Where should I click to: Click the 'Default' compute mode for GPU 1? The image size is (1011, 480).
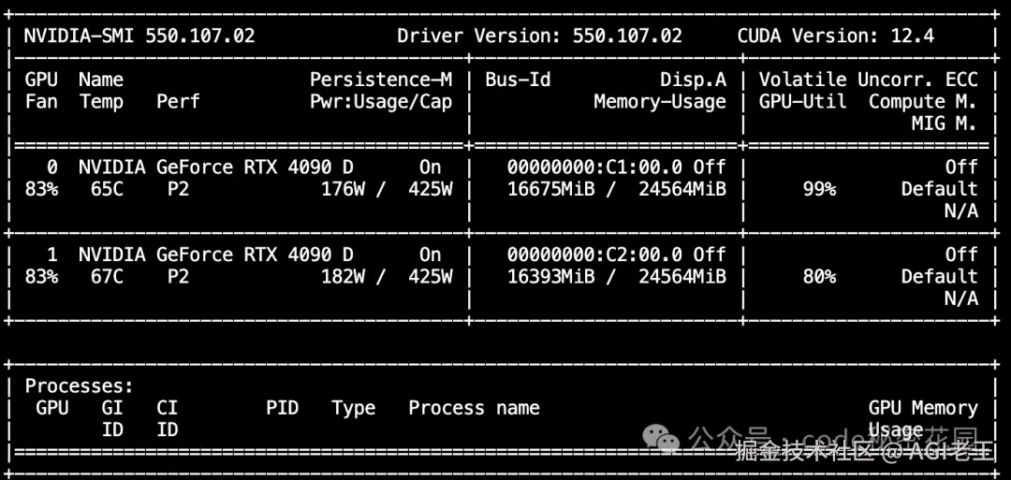click(x=939, y=276)
